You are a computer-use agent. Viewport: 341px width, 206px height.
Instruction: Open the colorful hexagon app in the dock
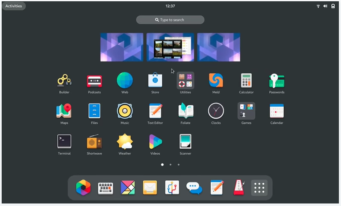coord(83,187)
